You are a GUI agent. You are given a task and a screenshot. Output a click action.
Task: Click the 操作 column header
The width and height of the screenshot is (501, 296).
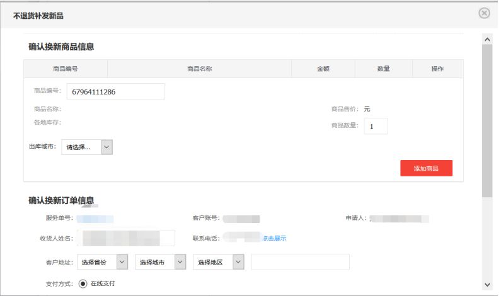tap(437, 69)
